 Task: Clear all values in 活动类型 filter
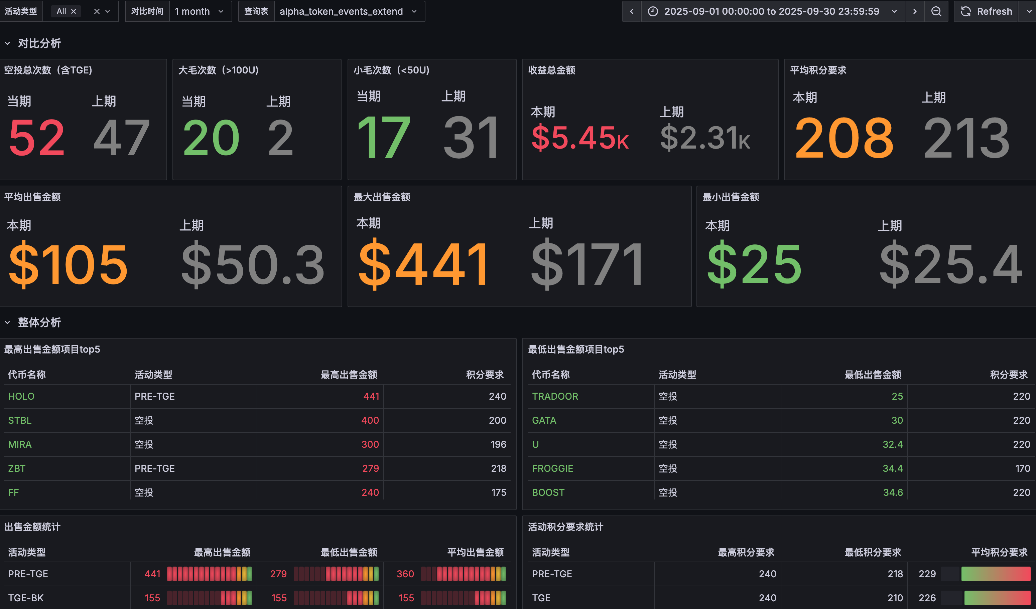pos(97,11)
